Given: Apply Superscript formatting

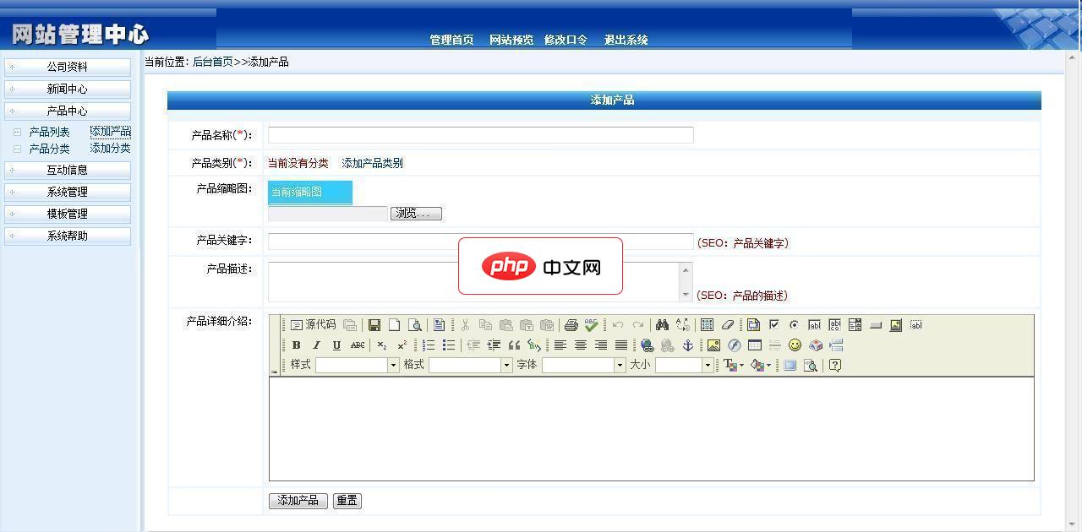Looking at the screenshot, I should click(402, 345).
